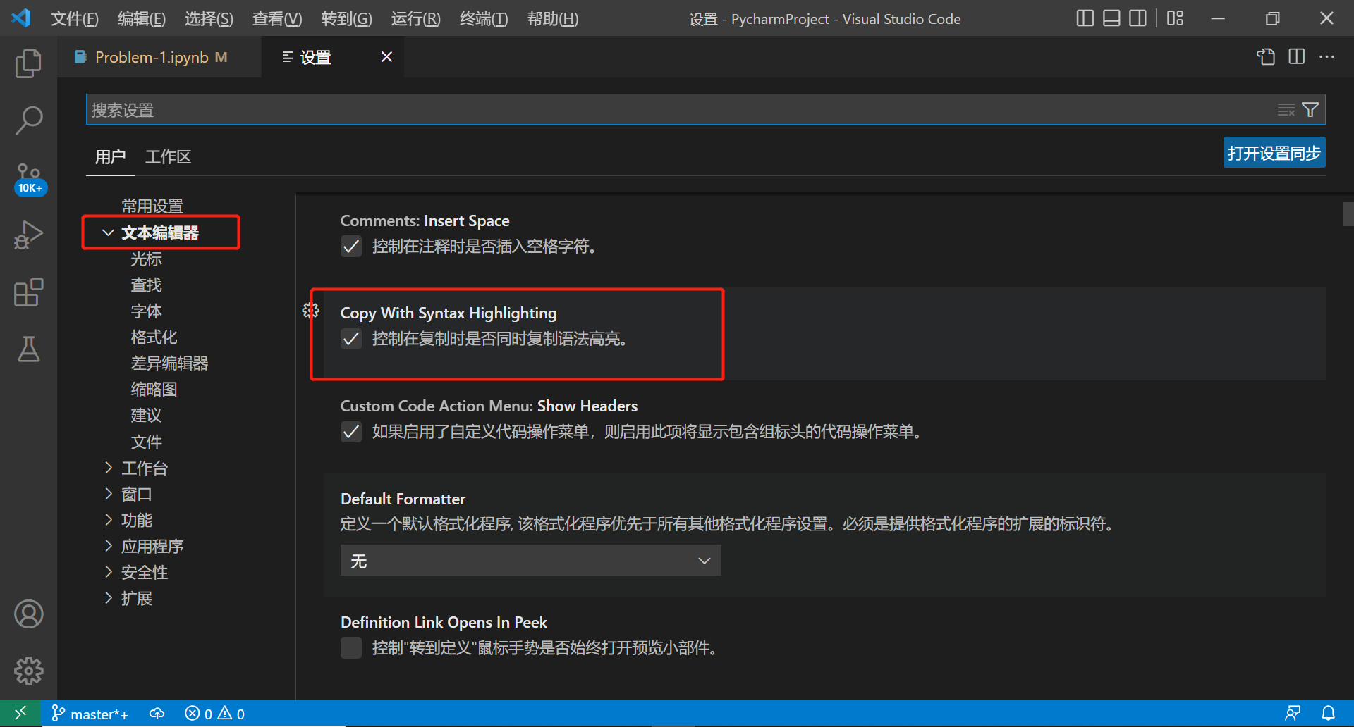Image resolution: width=1354 pixels, height=727 pixels.
Task: Expand the 安全性 settings section
Action: click(x=109, y=572)
